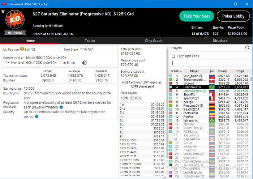Sort list by Bounty column header
This screenshot has height=179, width=253.
(x=222, y=71)
